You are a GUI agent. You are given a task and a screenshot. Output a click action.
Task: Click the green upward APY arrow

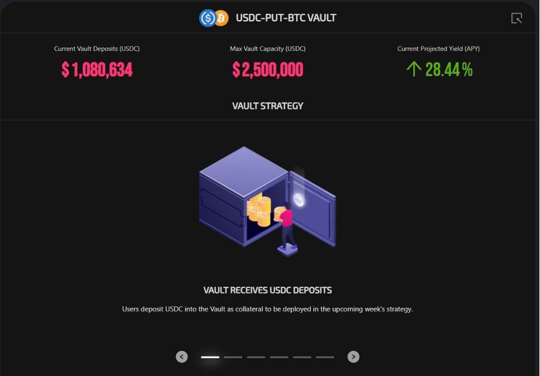pos(414,69)
